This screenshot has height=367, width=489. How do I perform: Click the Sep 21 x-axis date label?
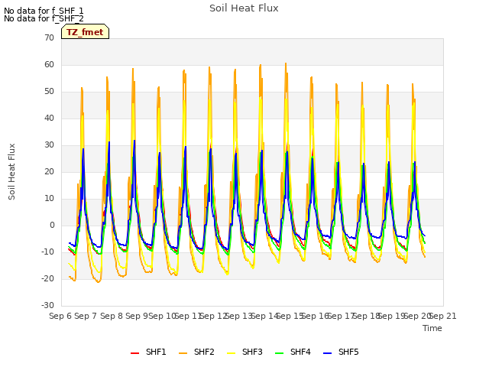coord(443,316)
